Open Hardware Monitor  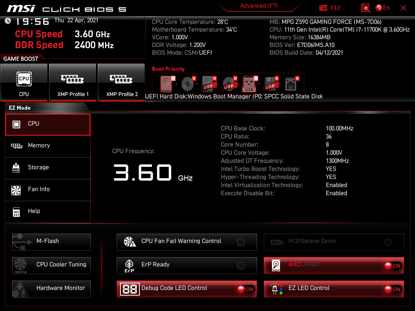pyautogui.click(x=51, y=289)
